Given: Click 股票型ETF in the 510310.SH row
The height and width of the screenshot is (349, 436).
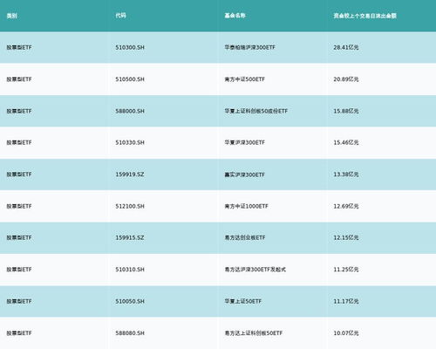Looking at the screenshot, I should [19, 270].
